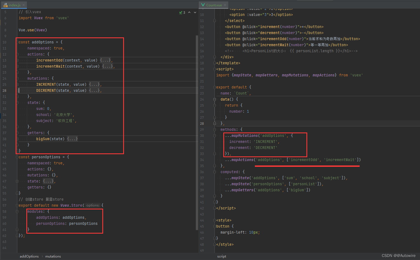Expand incrementOdd fold marker in gutter
Viewport: 420px width, 260px height.
pyautogui.click(x=17, y=60)
